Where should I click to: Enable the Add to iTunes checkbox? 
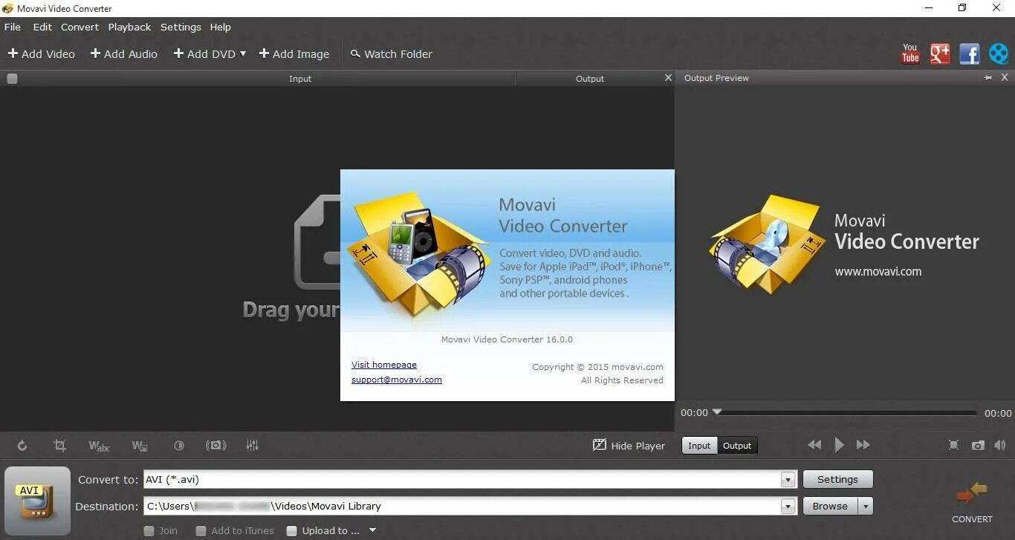coord(201,531)
